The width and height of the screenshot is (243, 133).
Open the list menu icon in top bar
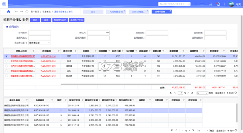coord(202,4)
